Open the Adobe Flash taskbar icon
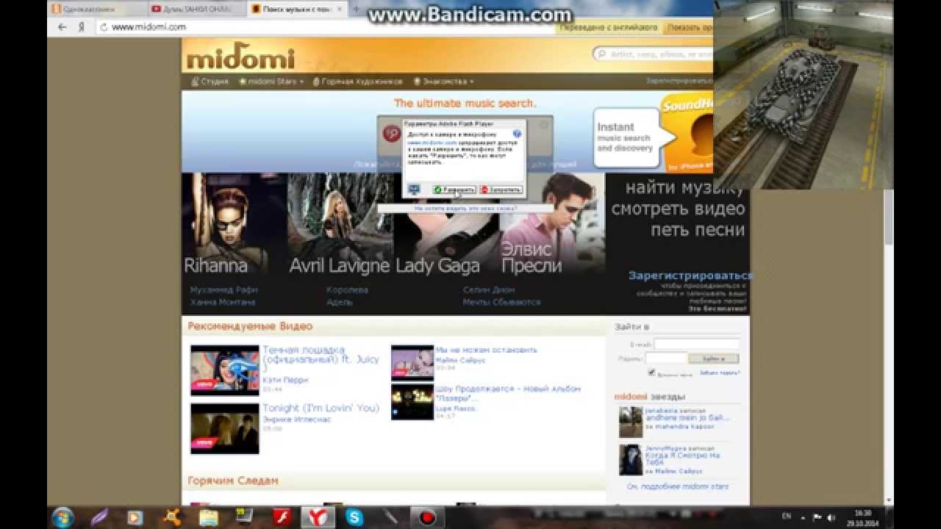This screenshot has height=529, width=941. click(282, 517)
